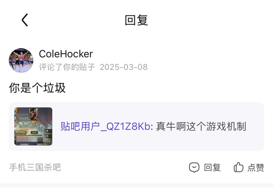
Task: Open the 贴吧用户_QZ1Z8Kb user link
Action: (105, 126)
